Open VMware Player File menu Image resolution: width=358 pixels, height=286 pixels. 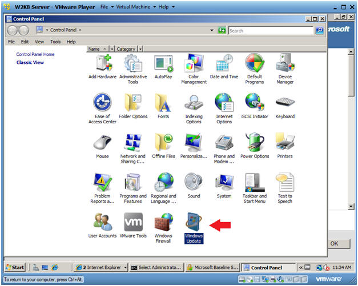coord(107,7)
